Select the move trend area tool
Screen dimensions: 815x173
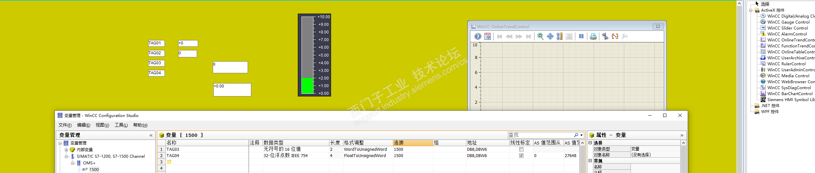[550, 36]
